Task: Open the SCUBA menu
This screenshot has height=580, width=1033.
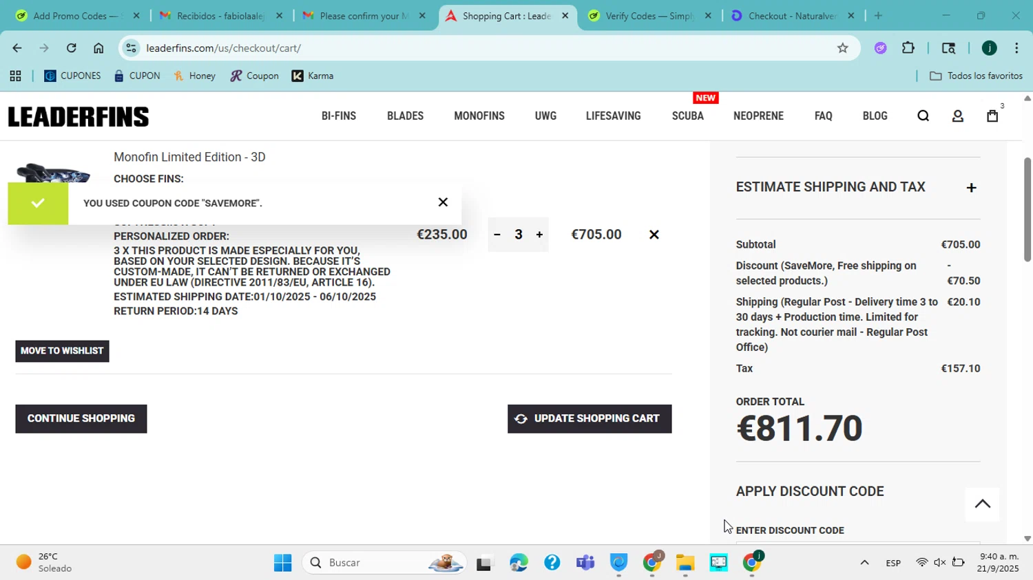Action: [x=688, y=116]
